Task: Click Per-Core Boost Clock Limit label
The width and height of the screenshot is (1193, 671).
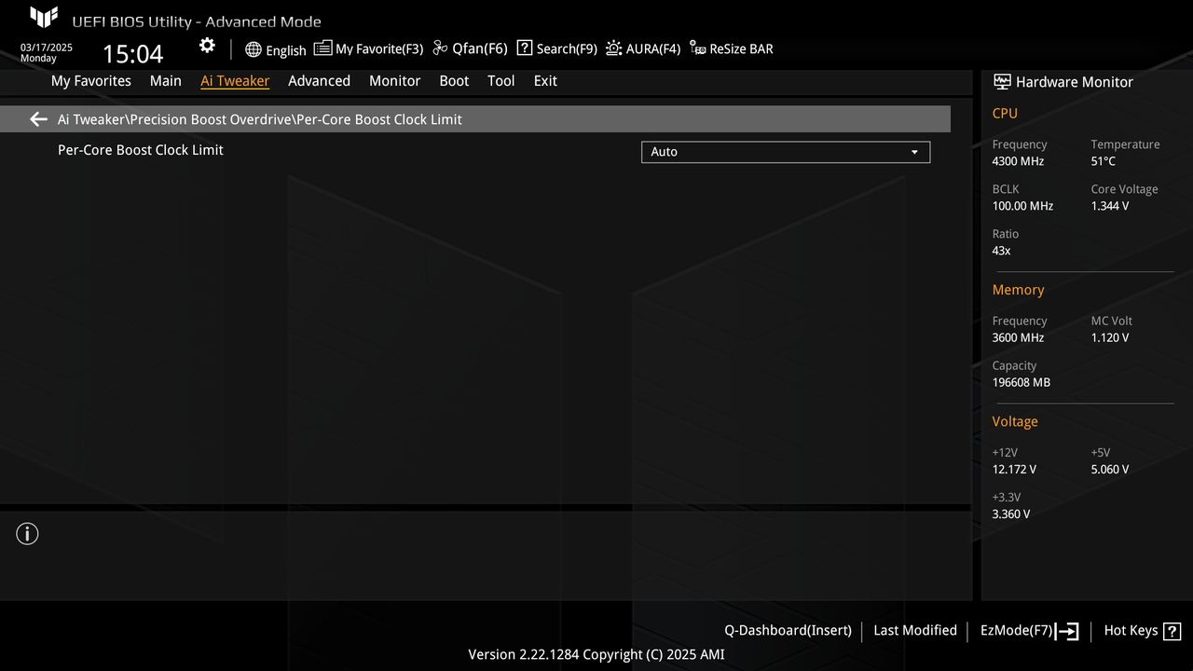Action: 141,150
